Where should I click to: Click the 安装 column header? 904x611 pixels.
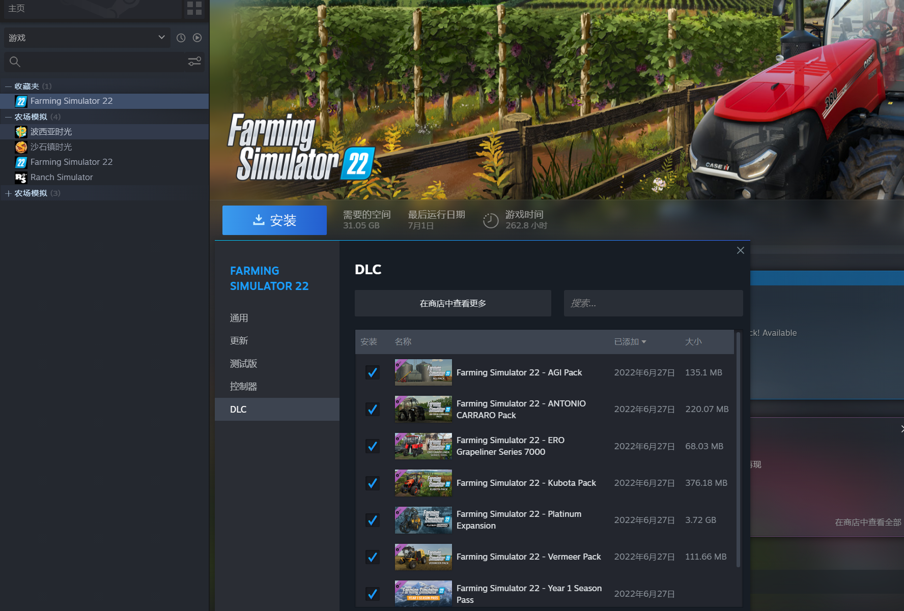point(369,342)
